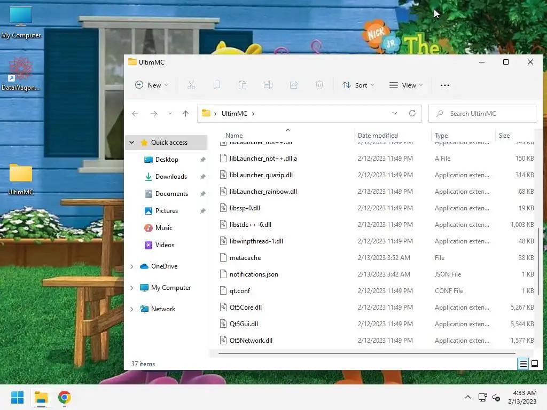
Task: Click the network icon in system tray
Action: point(483,397)
